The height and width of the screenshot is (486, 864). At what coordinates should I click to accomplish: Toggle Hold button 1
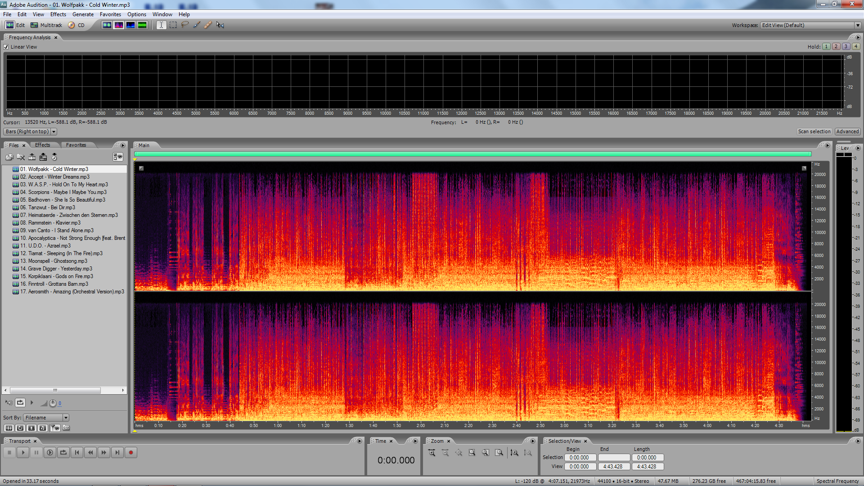coord(826,46)
